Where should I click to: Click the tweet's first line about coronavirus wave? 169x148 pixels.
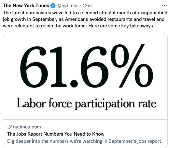[85, 13]
